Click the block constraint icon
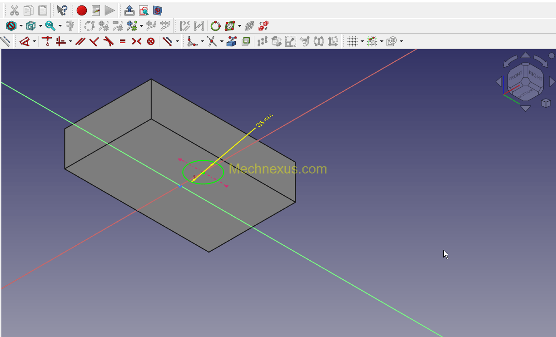 pos(151,42)
